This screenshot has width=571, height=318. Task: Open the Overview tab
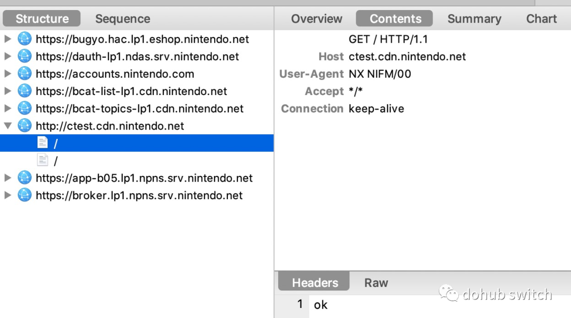click(x=317, y=18)
